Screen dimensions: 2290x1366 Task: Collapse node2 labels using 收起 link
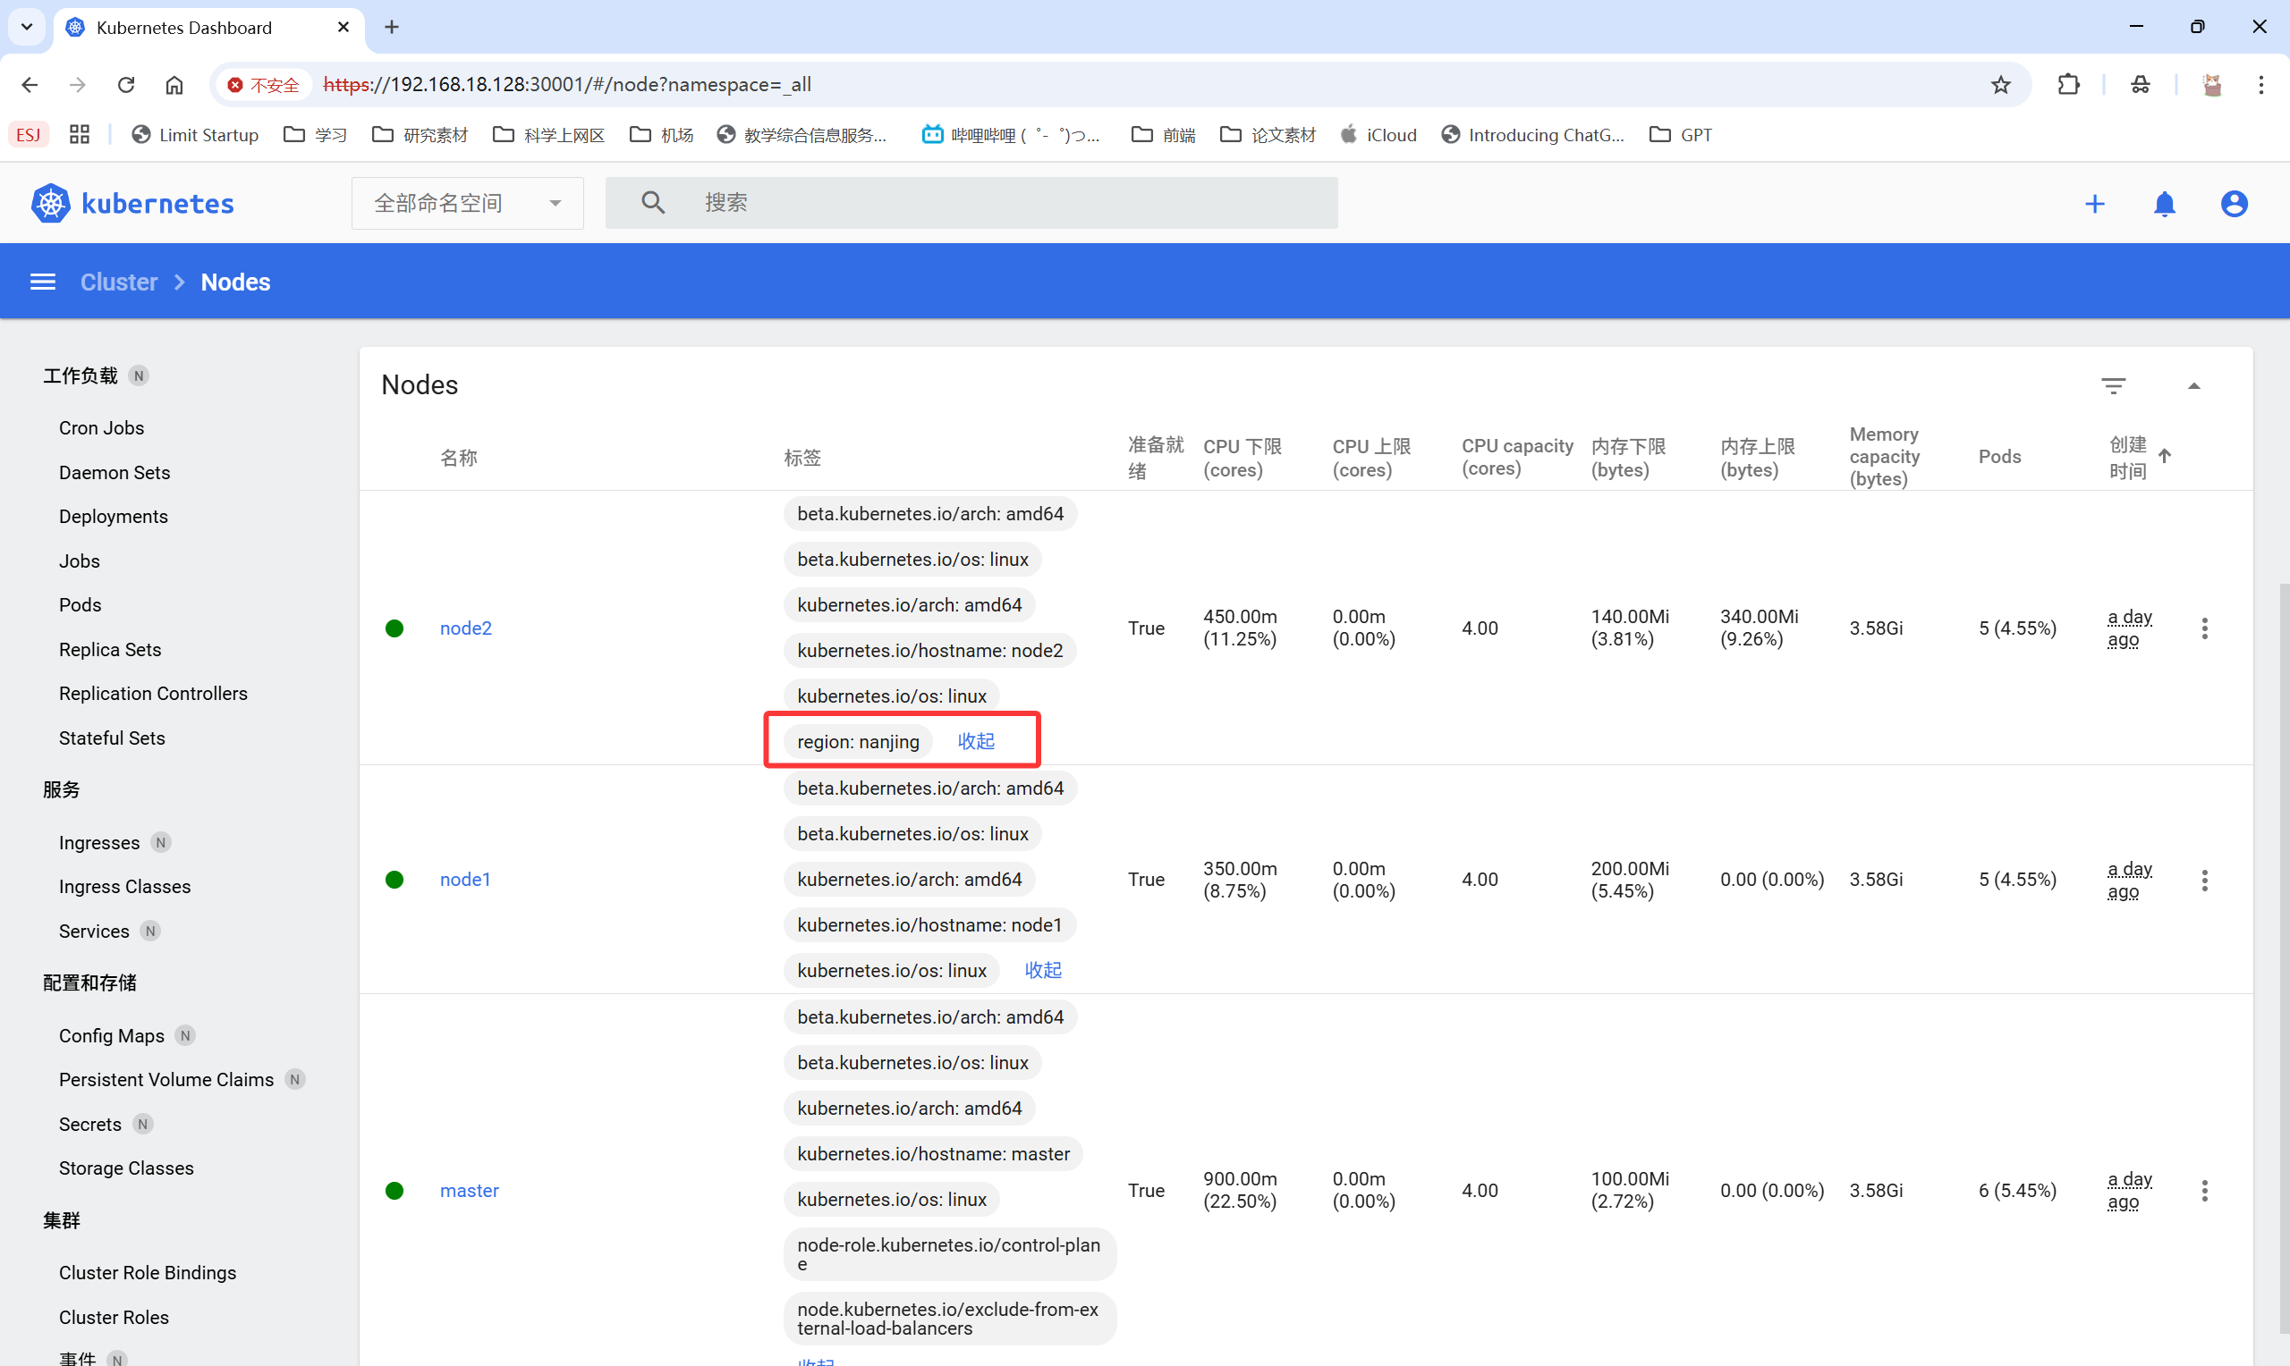pos(976,741)
